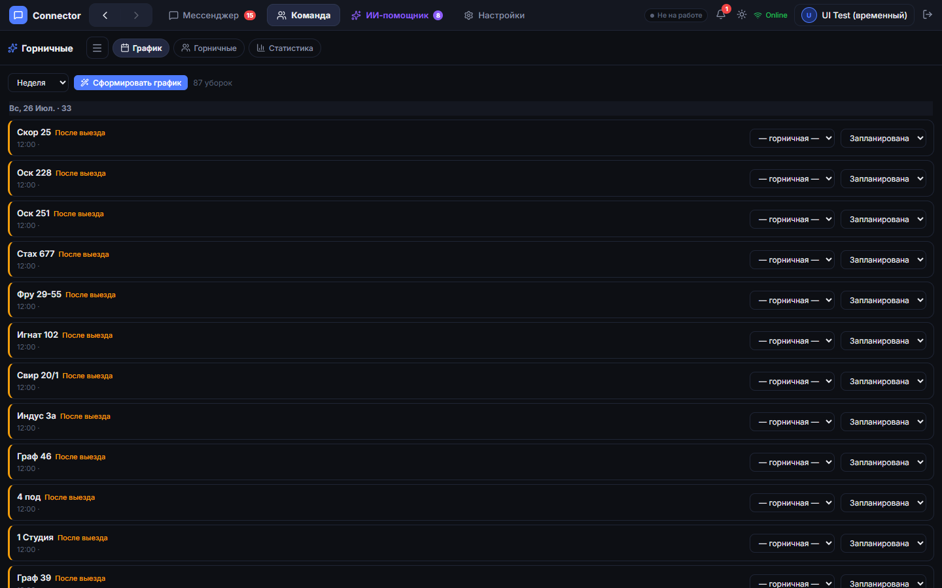The height and width of the screenshot is (588, 942).
Task: Click the Индус 3а title
Action: [x=37, y=416]
